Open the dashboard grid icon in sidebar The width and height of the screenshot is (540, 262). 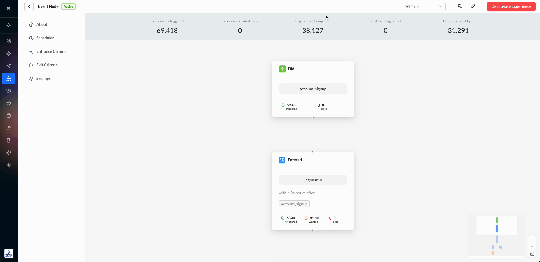tap(9, 41)
